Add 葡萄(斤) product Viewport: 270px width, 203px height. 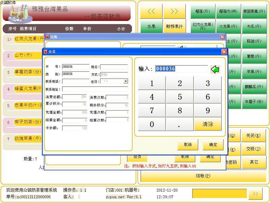click(x=254, y=56)
